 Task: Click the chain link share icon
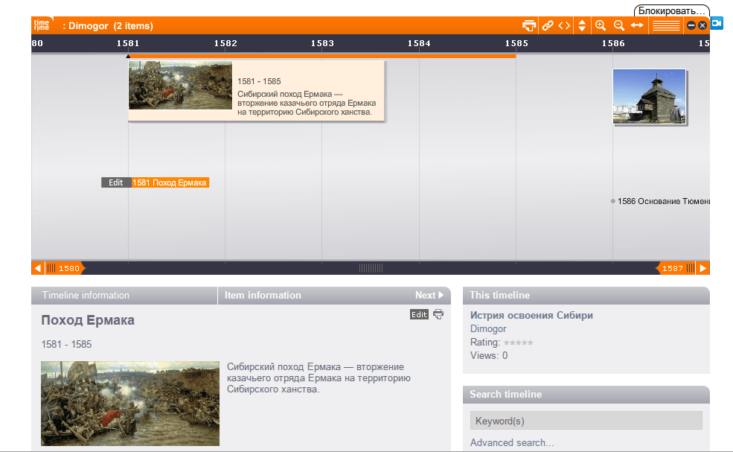(548, 25)
